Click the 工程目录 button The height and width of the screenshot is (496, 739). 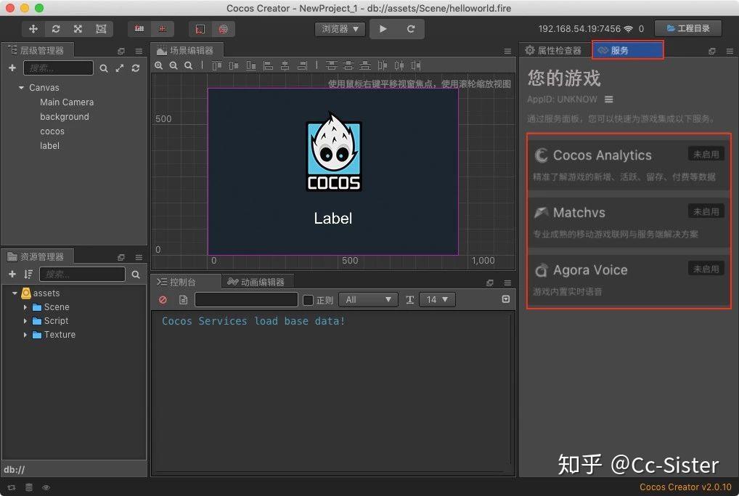687,28
